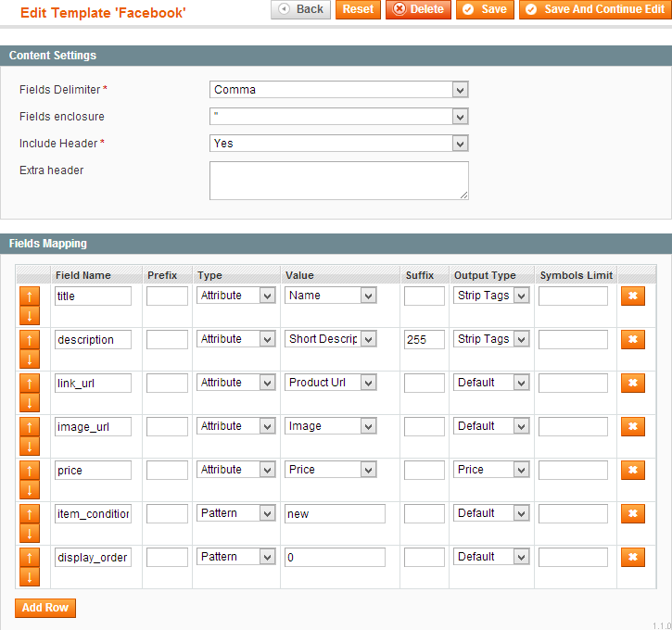Open Value dropdown showing Product Url

[x=330, y=383]
